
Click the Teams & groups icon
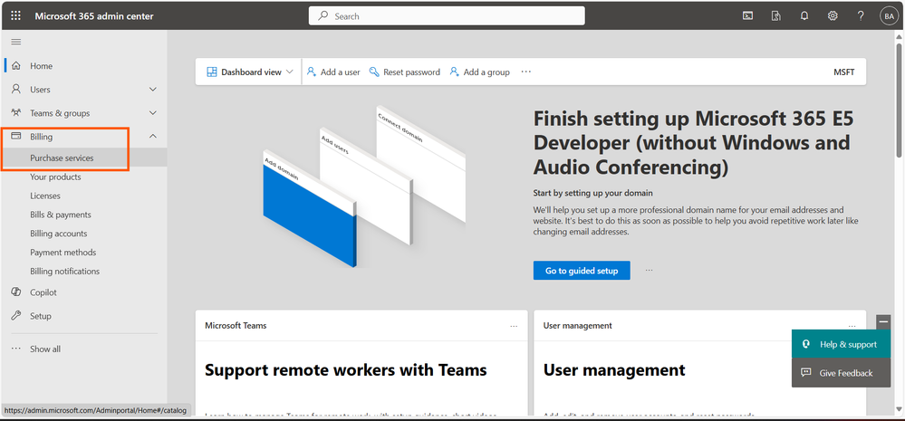click(16, 113)
